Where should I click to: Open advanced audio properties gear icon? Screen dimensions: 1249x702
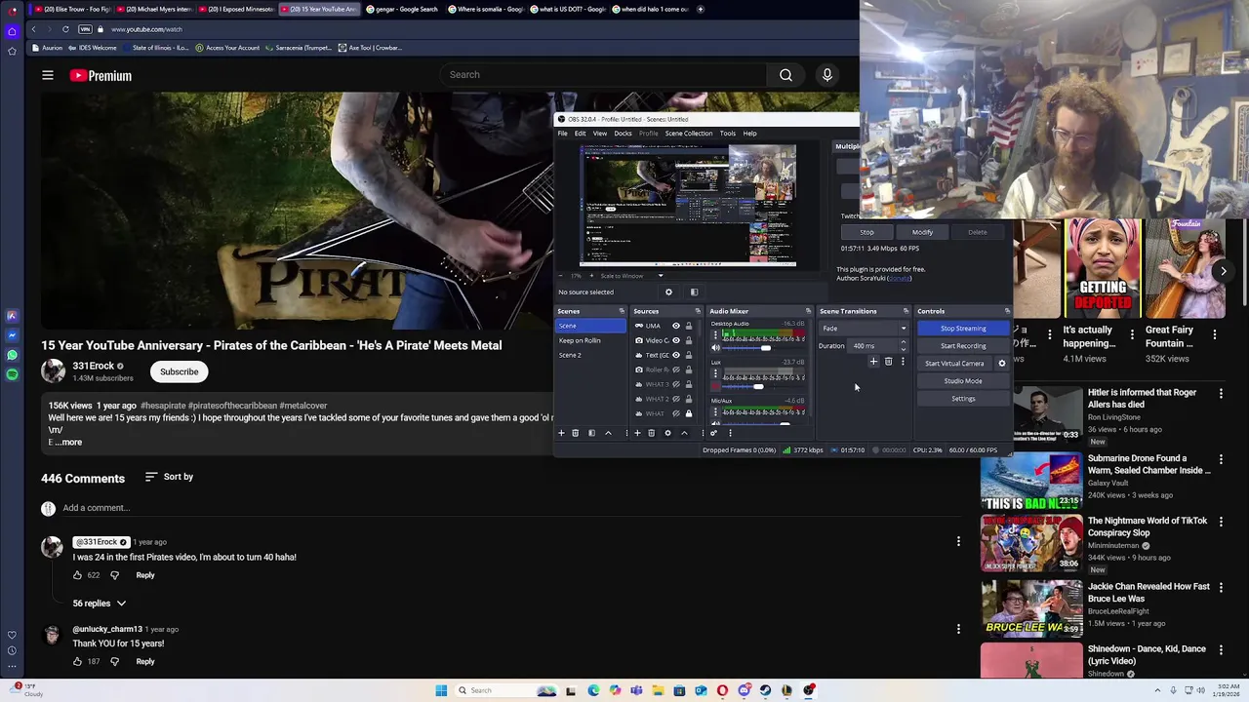[x=714, y=433]
